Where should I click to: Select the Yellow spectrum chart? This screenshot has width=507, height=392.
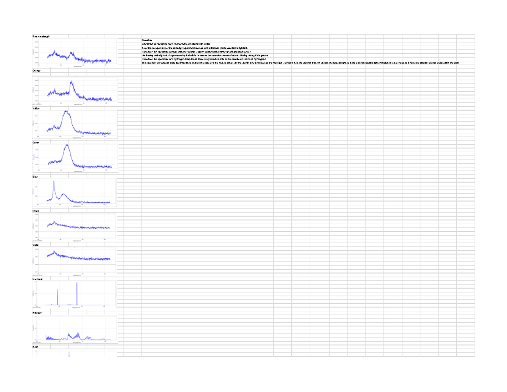76,123
